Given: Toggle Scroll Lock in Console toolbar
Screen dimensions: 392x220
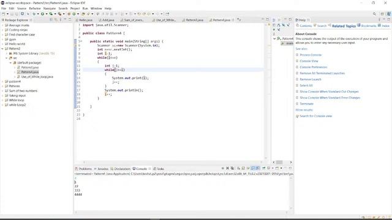Looking at the screenshot, I should pyautogui.click(x=243, y=169).
